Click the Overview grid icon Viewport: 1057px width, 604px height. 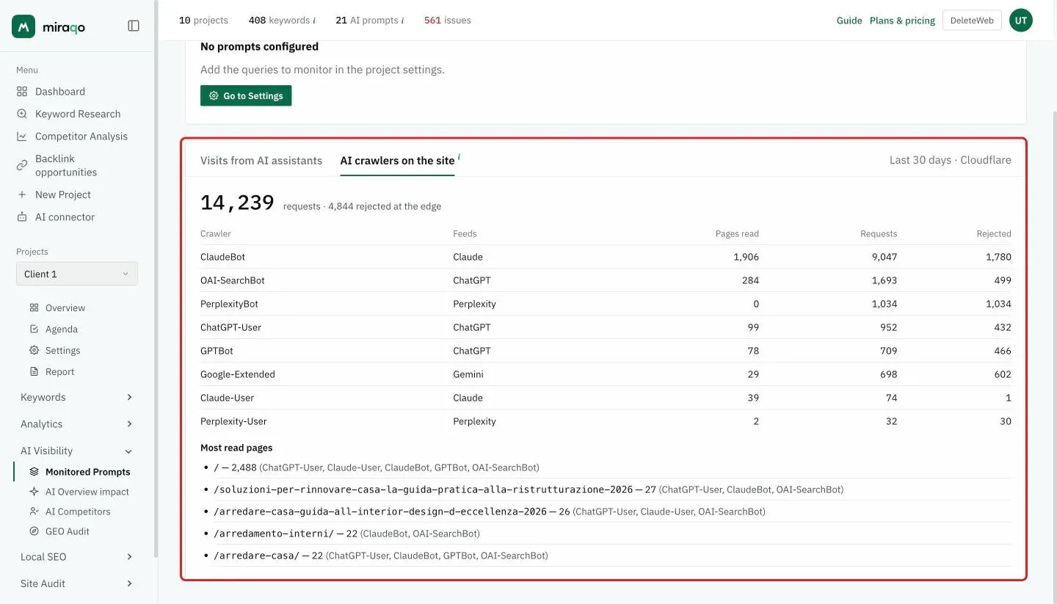tap(34, 308)
